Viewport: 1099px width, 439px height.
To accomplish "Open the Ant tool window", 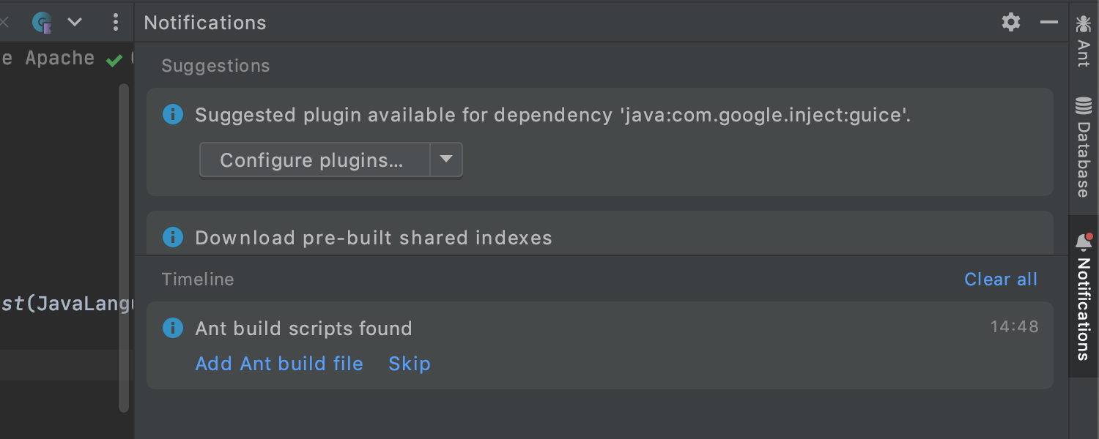I will click(x=1083, y=42).
